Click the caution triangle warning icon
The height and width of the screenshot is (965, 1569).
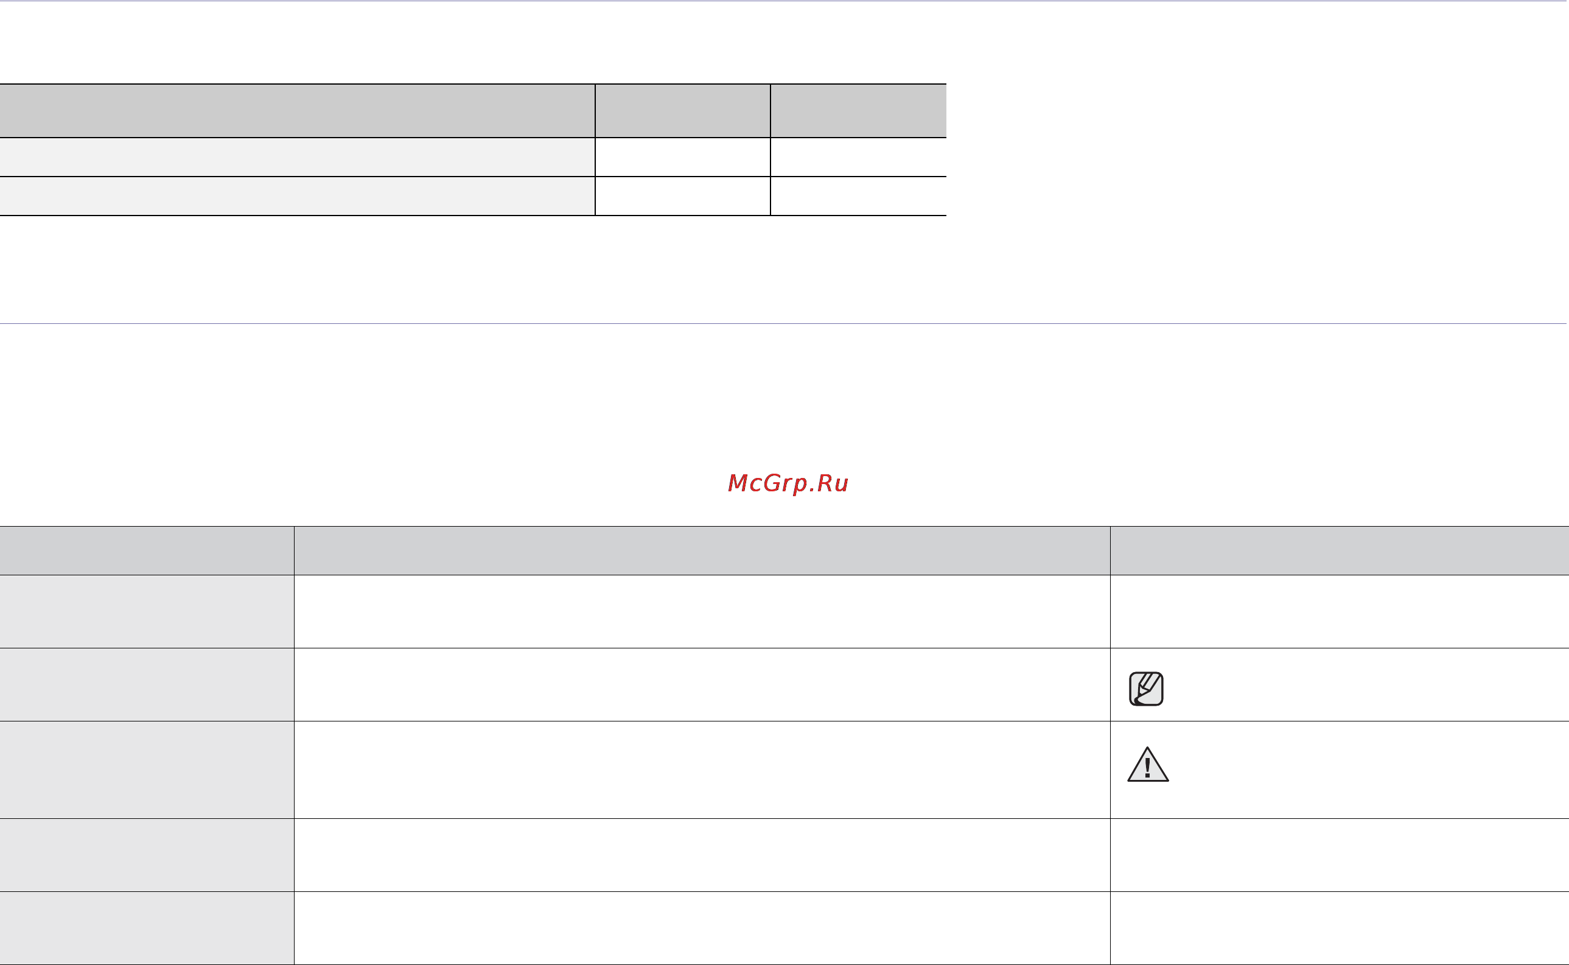tap(1148, 764)
